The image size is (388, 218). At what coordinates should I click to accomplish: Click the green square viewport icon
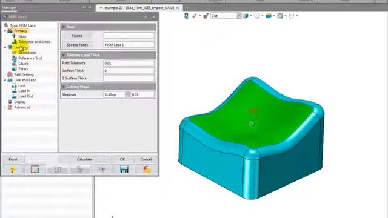click(280, 16)
